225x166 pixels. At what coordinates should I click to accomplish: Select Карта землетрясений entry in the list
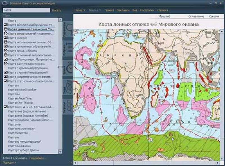(30, 34)
